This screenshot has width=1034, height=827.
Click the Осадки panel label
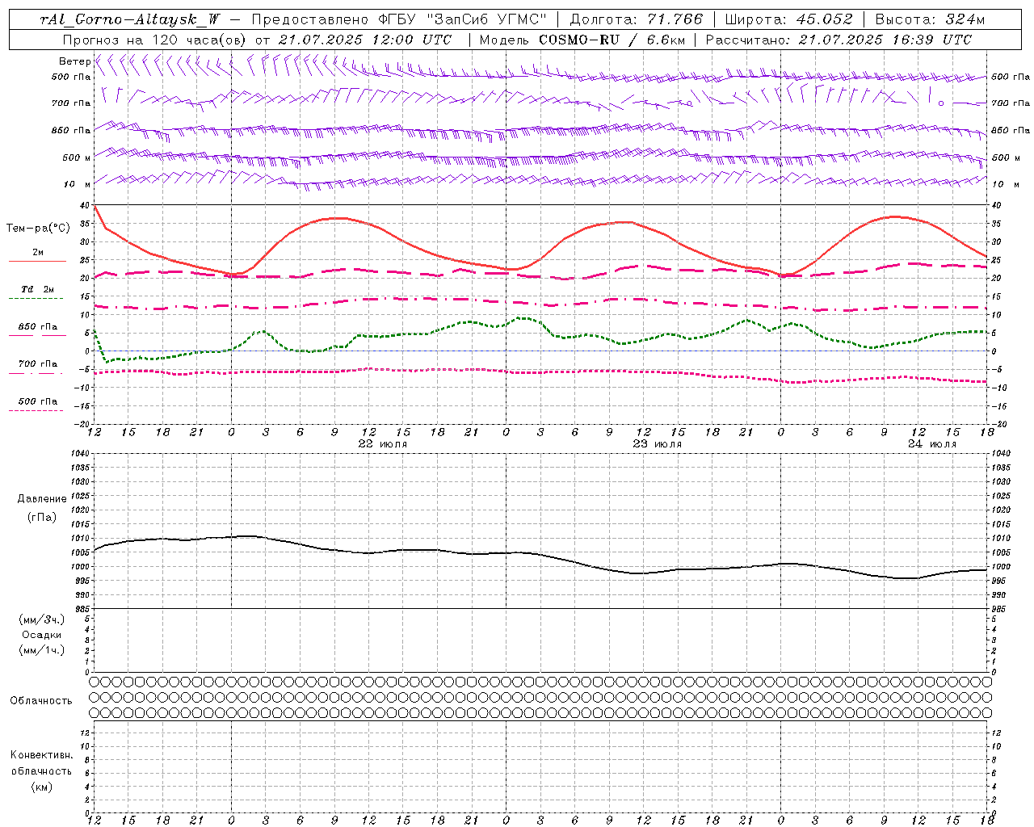click(x=42, y=635)
